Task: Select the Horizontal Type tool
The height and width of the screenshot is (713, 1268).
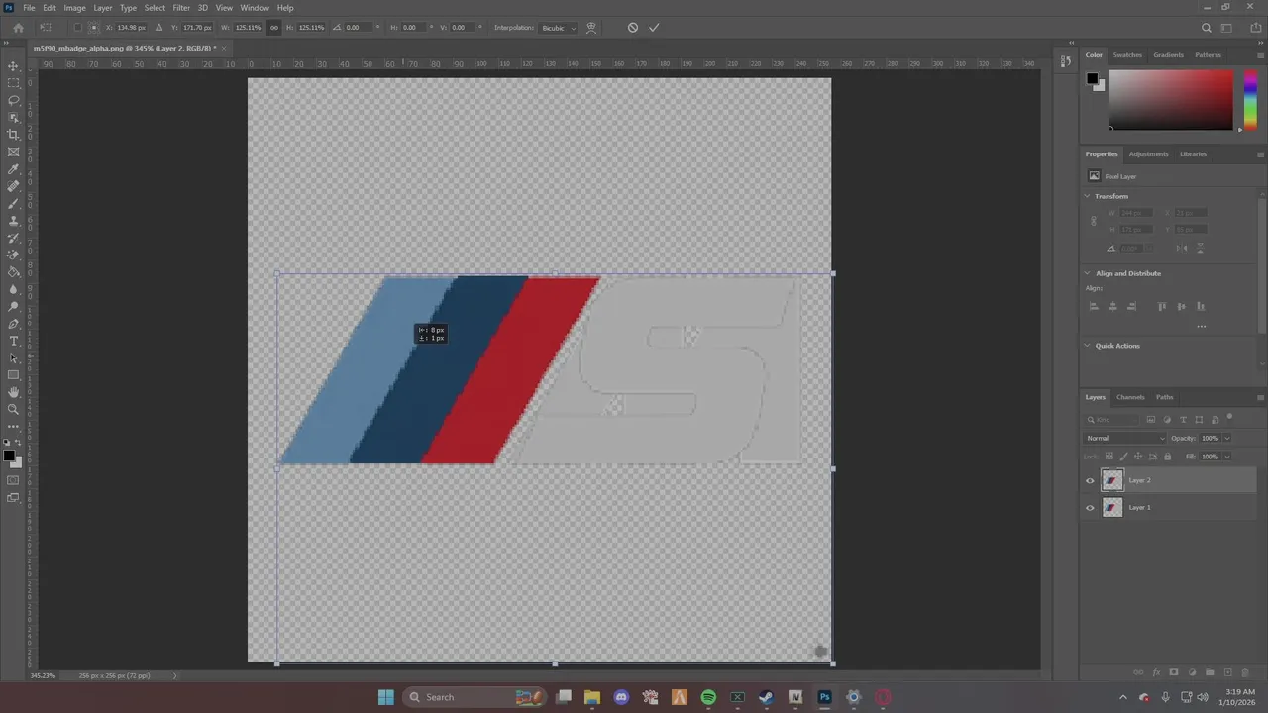Action: [x=14, y=341]
